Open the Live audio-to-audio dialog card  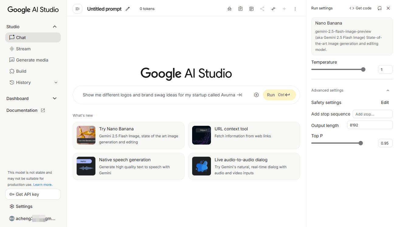click(x=244, y=166)
